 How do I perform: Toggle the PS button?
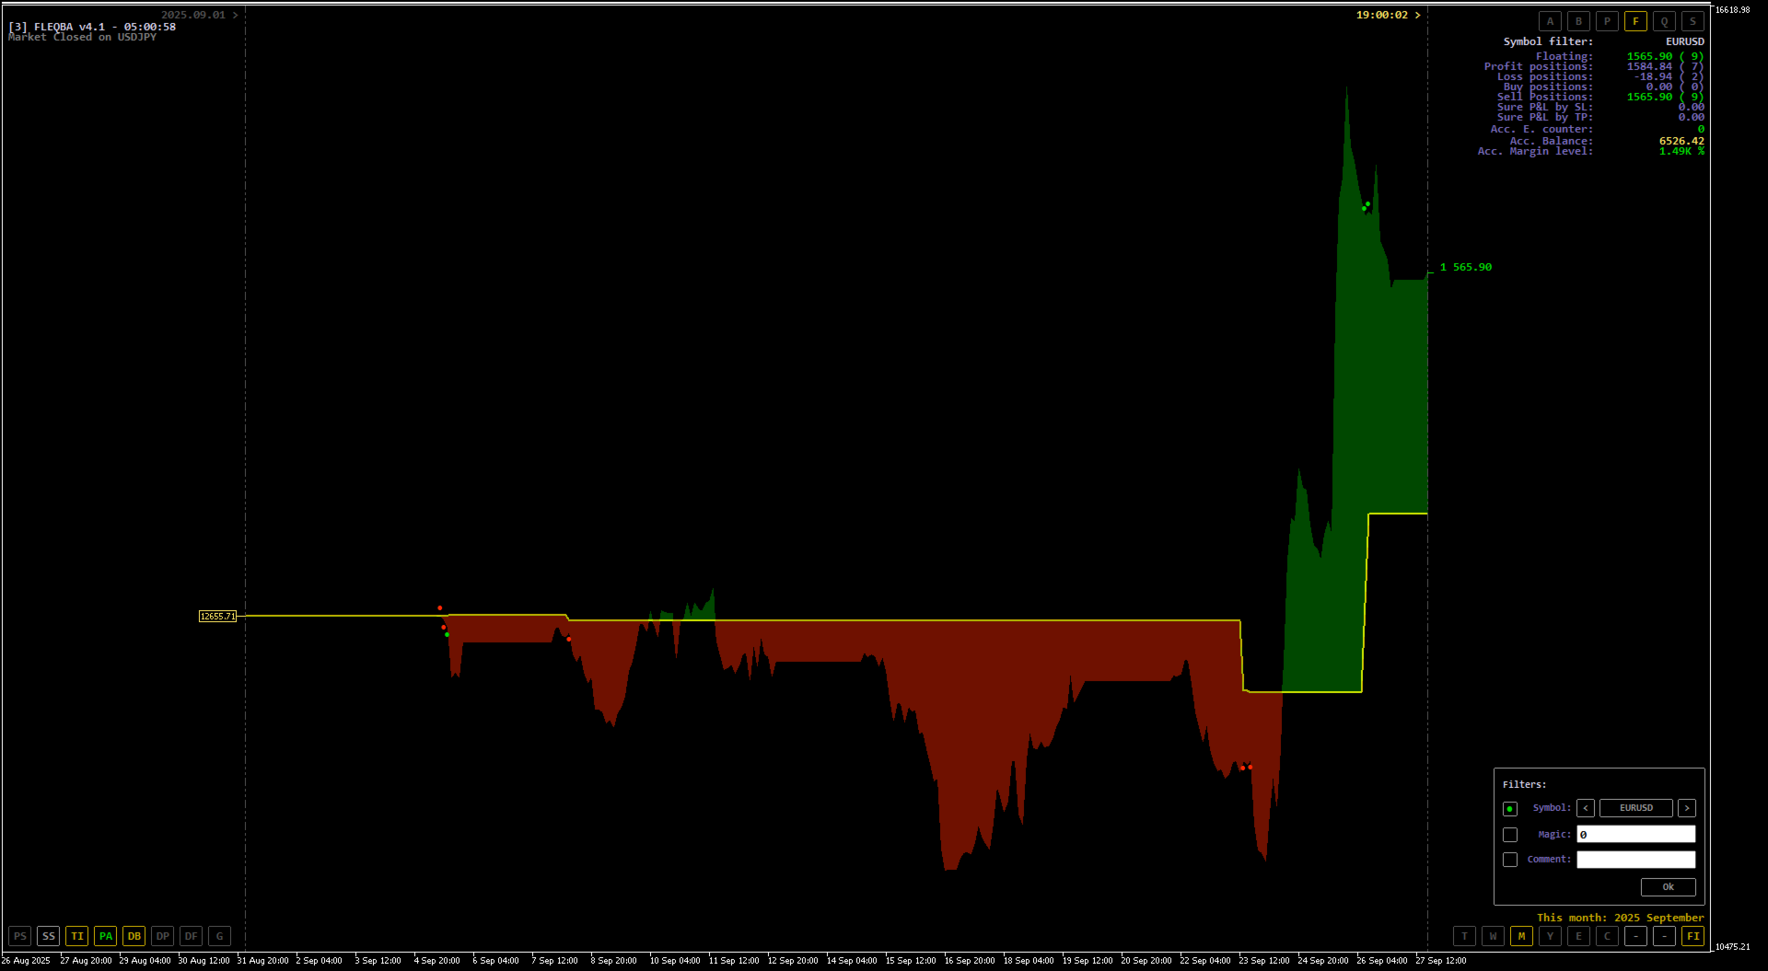coord(20,936)
